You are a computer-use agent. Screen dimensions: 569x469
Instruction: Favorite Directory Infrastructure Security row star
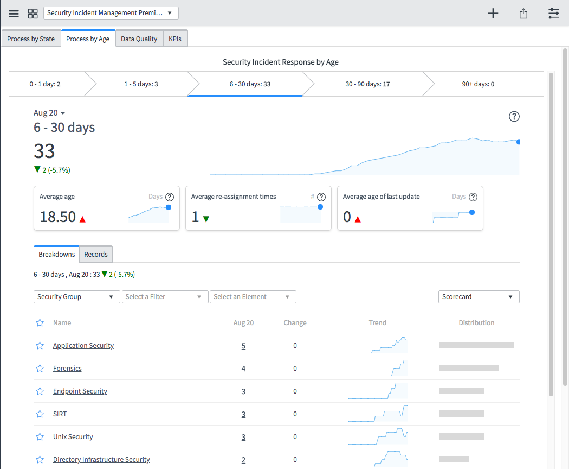pyautogui.click(x=40, y=460)
